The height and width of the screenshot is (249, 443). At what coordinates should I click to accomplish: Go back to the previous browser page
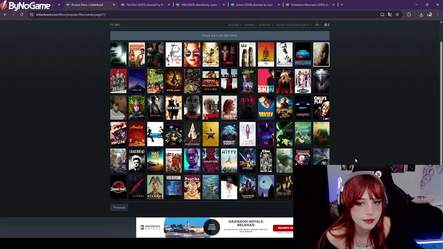[x=5, y=15]
